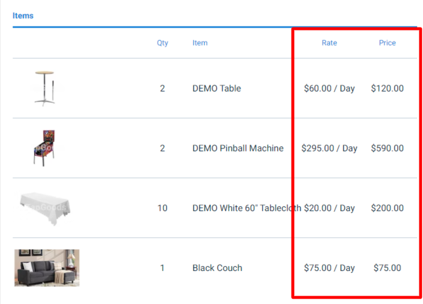Click the $120.00 price value
Viewport: 423px width, 304px height.
click(387, 88)
